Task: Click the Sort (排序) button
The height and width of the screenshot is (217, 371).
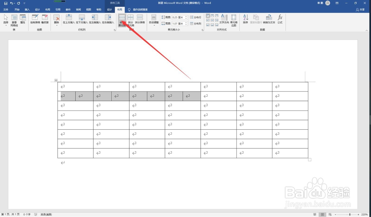Action: (245, 19)
